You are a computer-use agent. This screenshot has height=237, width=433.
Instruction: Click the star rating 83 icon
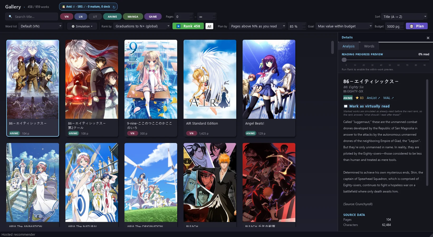point(357,98)
